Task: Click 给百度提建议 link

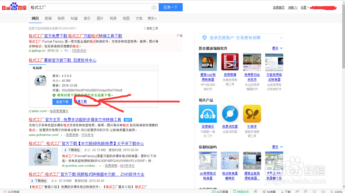Action: [59, 111]
